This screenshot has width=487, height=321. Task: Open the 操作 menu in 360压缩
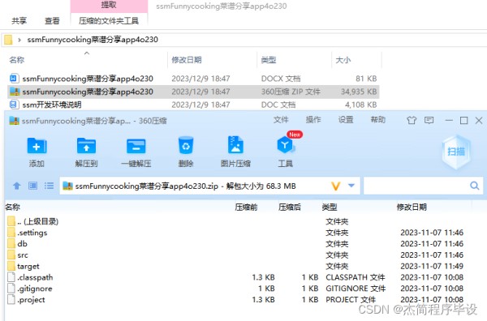click(313, 120)
